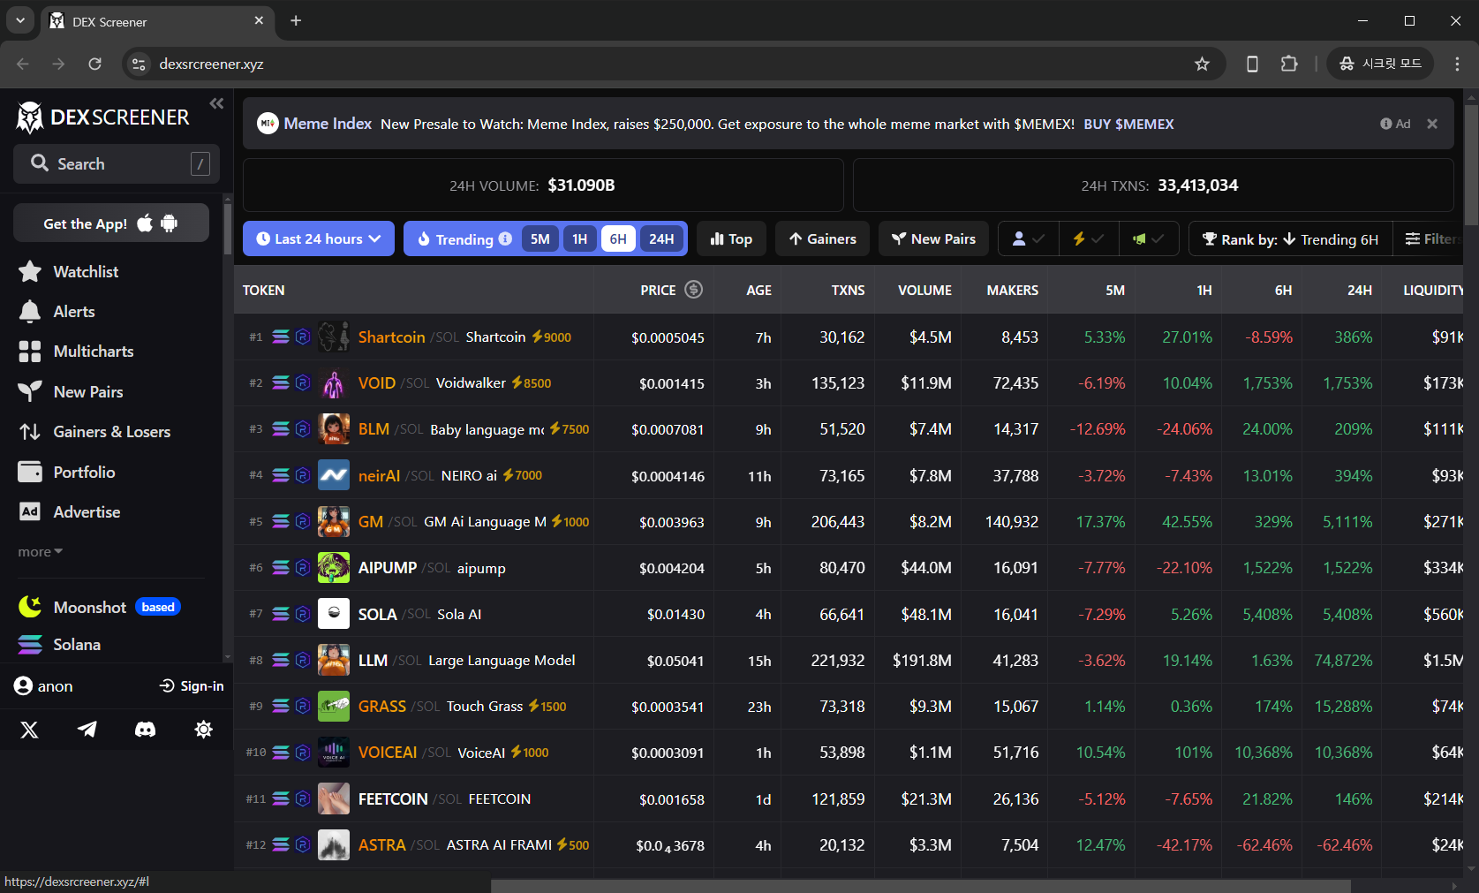
Task: Click the SOLA token logo icon
Action: 334,613
